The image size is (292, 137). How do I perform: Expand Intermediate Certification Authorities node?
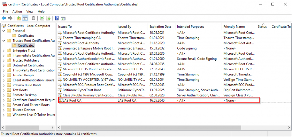click(x=4, y=55)
